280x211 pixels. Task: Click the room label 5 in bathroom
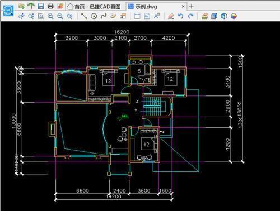coord(139,71)
